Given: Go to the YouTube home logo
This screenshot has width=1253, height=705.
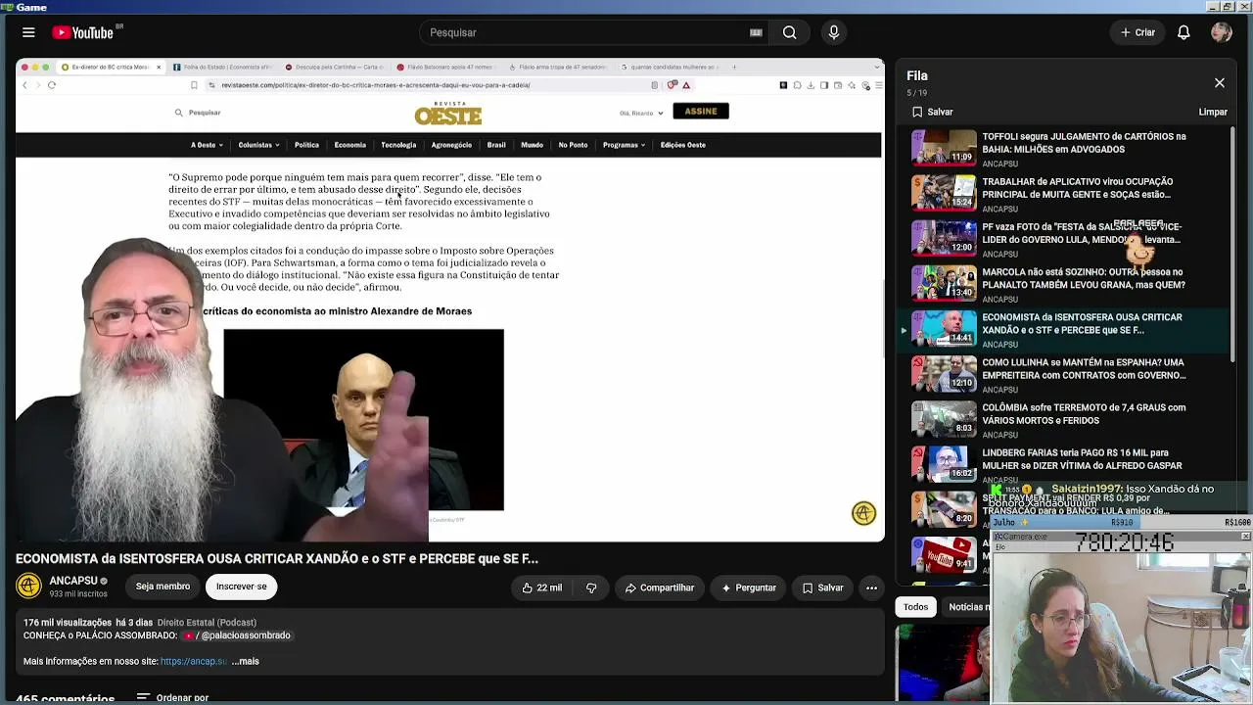Looking at the screenshot, I should 84,32.
